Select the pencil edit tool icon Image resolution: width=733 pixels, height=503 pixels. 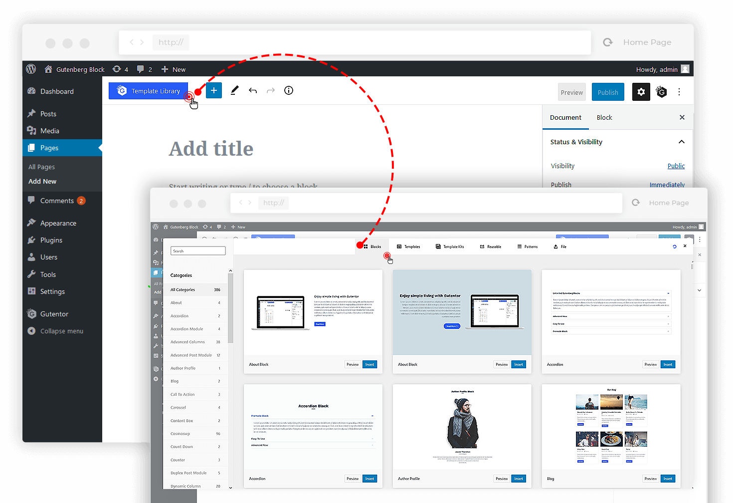[234, 90]
